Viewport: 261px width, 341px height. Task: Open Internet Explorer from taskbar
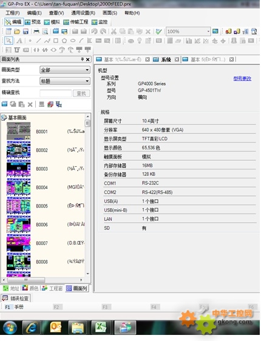coord(32,327)
